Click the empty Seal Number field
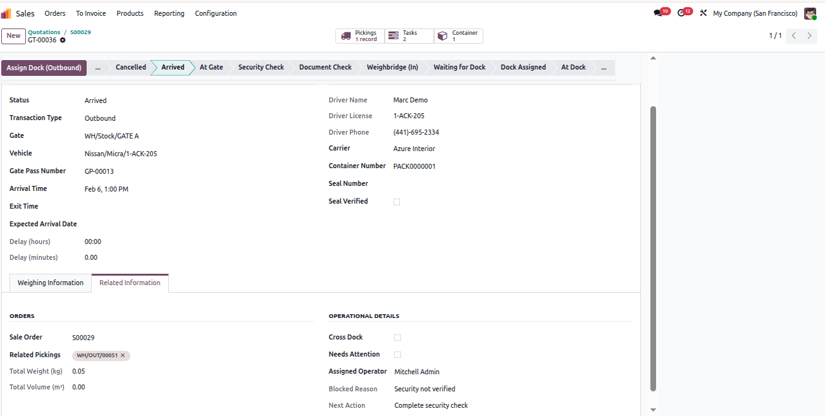 512,184
